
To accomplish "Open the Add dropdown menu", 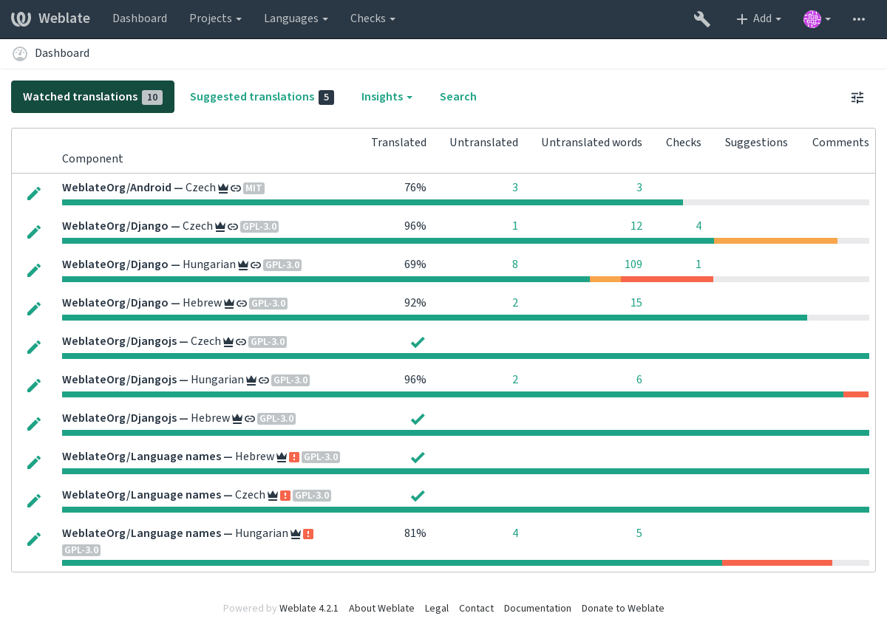I will click(x=758, y=19).
